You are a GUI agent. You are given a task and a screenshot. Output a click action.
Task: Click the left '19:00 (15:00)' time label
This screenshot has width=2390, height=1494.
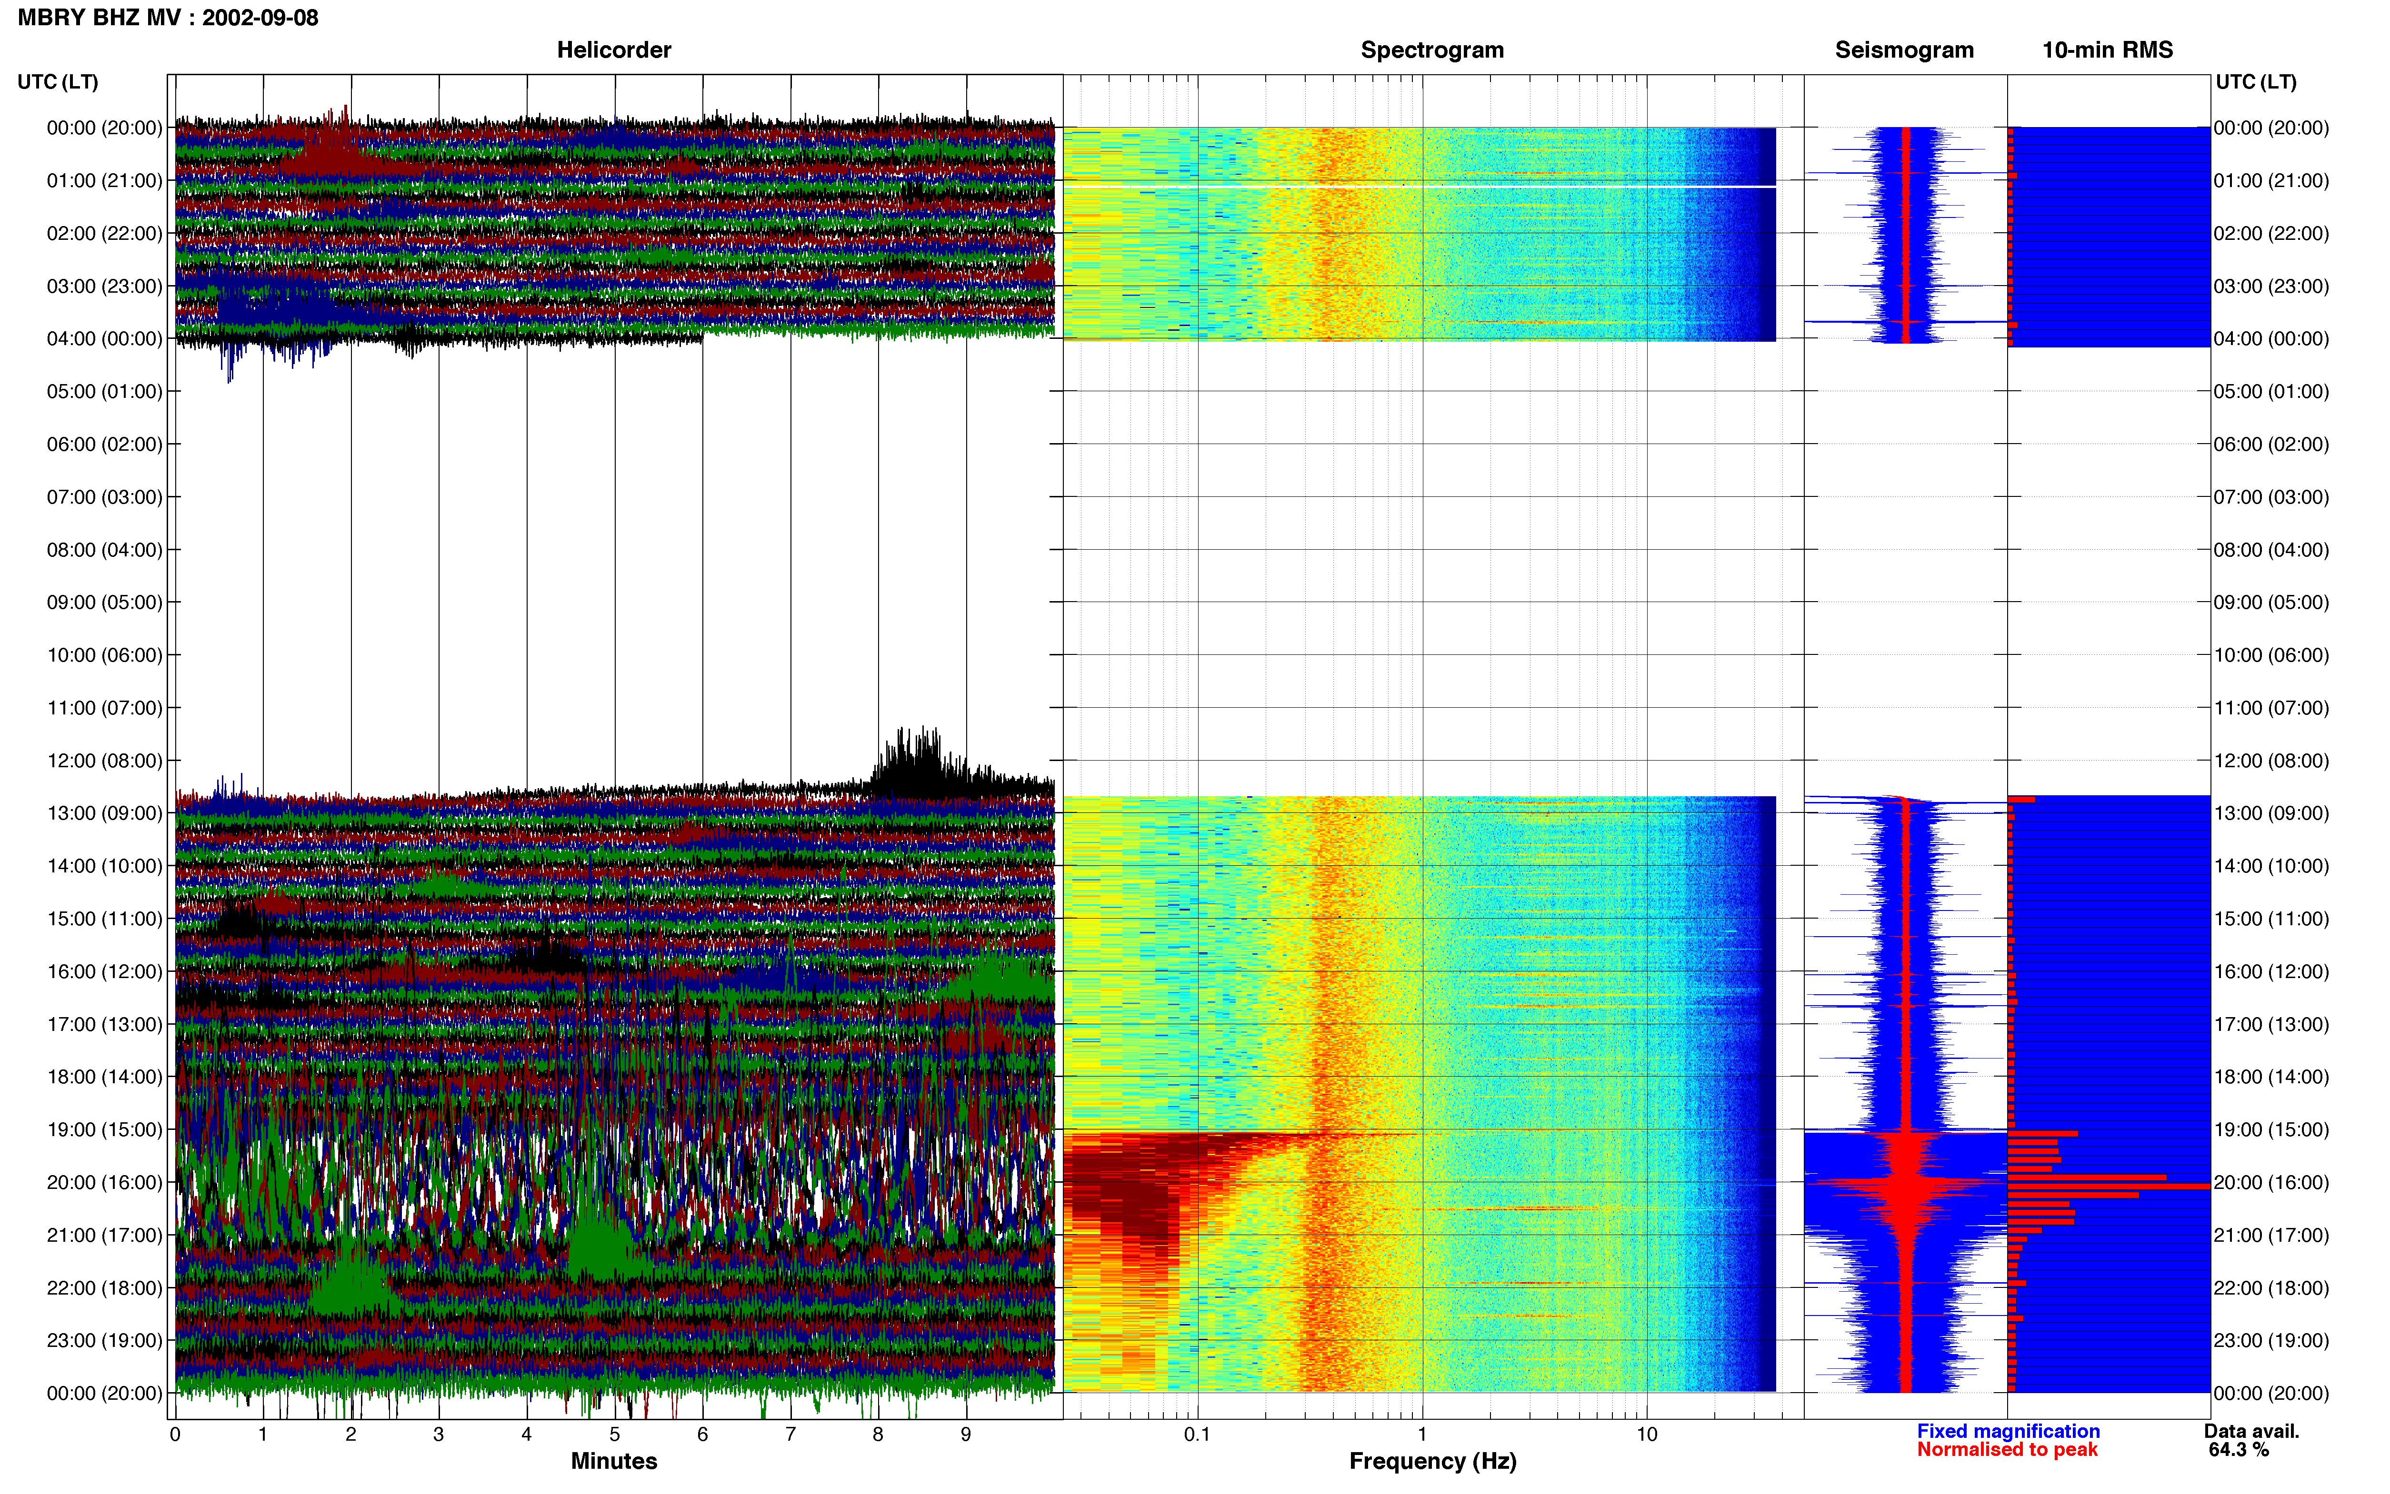pyautogui.click(x=105, y=1129)
